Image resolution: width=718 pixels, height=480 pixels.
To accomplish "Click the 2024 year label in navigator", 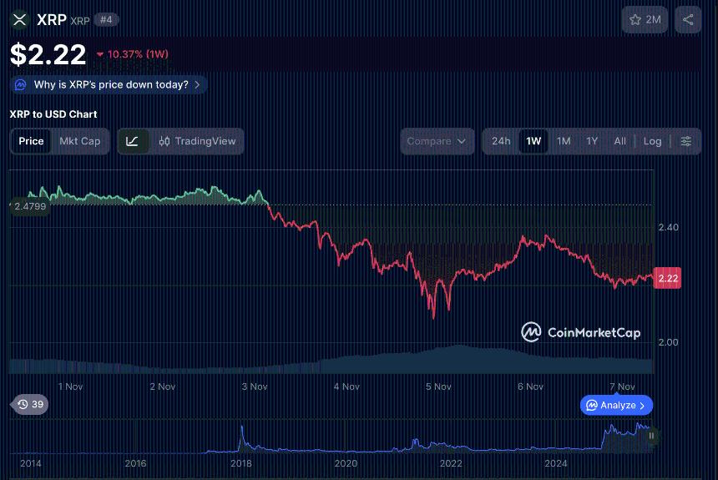I will coord(556,463).
